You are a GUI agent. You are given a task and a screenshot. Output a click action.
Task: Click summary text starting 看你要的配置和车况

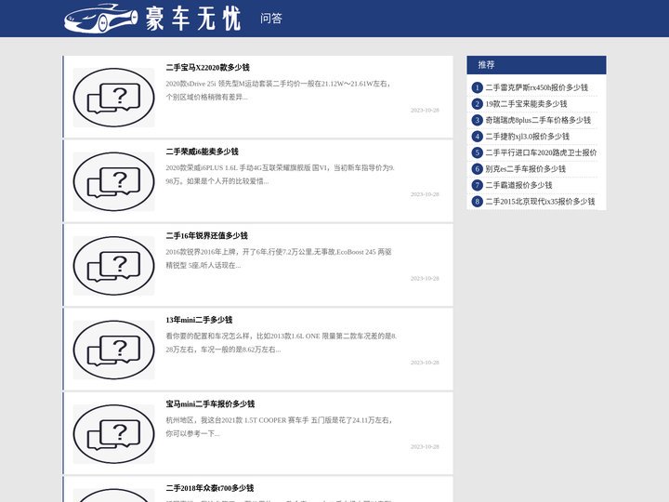[282, 342]
